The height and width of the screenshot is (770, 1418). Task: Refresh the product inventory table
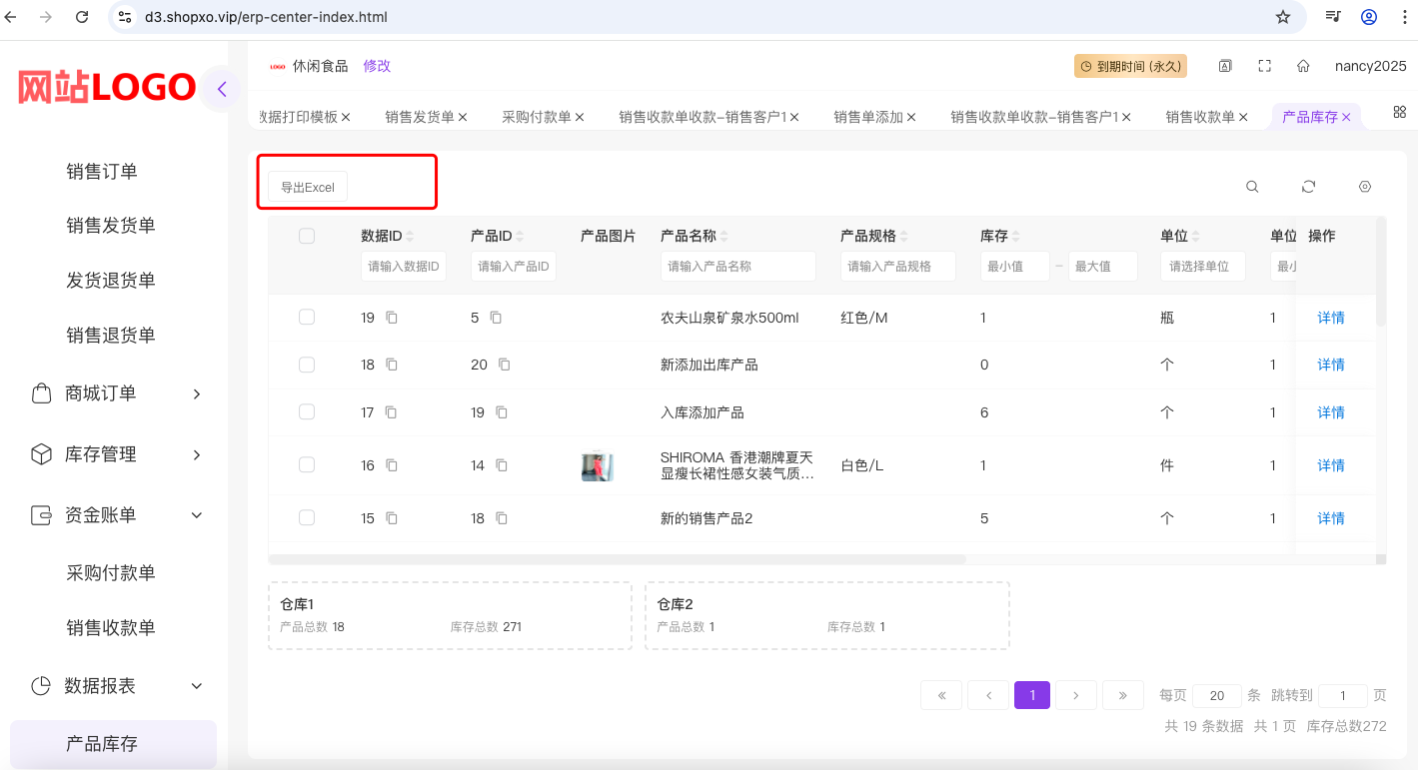[1308, 187]
